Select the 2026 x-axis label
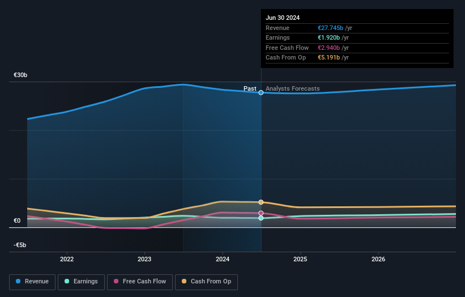 pos(378,259)
